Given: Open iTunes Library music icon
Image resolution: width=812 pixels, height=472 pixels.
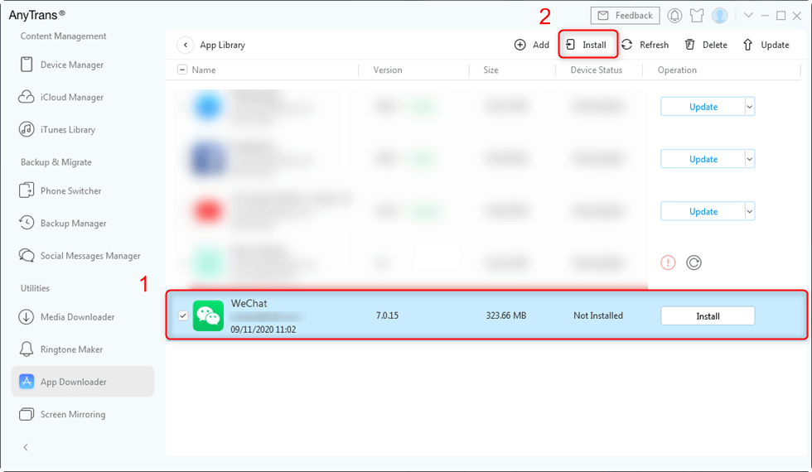Looking at the screenshot, I should (x=27, y=129).
